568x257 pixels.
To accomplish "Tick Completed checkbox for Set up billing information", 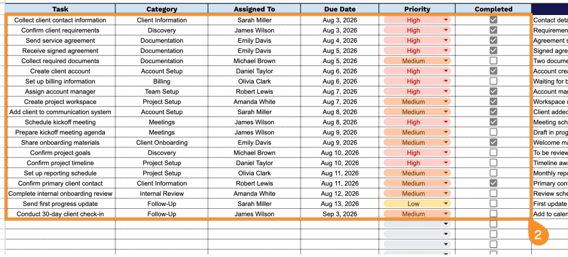I will 493,81.
